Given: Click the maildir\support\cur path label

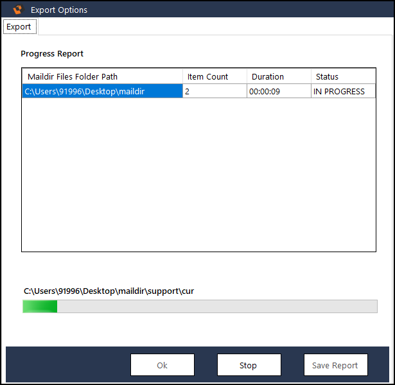Looking at the screenshot, I should click(x=109, y=291).
